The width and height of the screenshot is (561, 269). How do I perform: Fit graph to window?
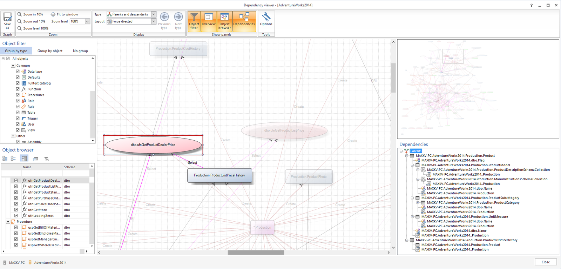[65, 14]
